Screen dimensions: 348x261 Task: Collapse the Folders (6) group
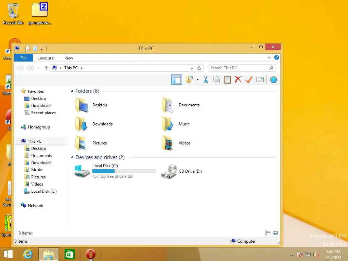pos(72,91)
